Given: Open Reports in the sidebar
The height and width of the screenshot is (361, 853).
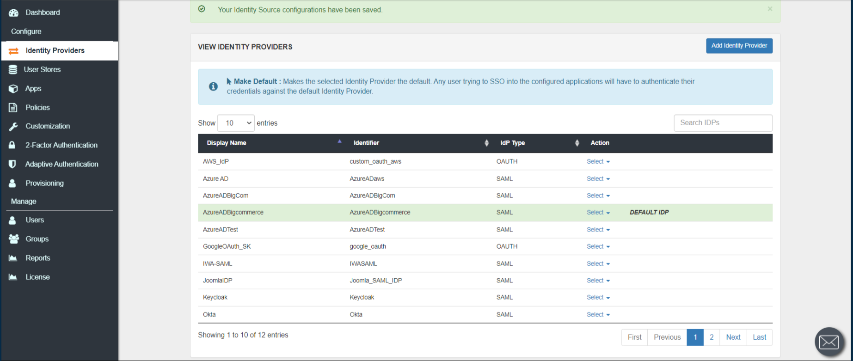Looking at the screenshot, I should pyautogui.click(x=37, y=258).
